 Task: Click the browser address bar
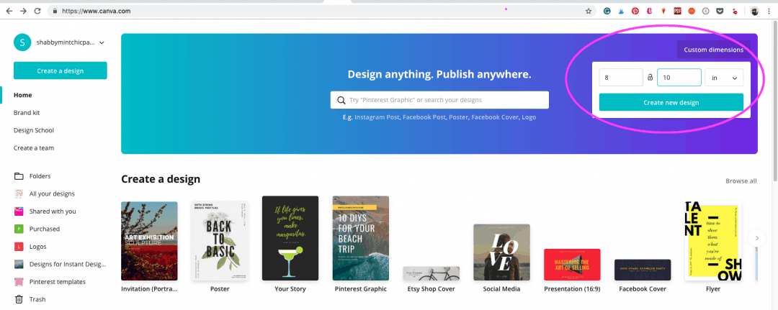[318, 11]
